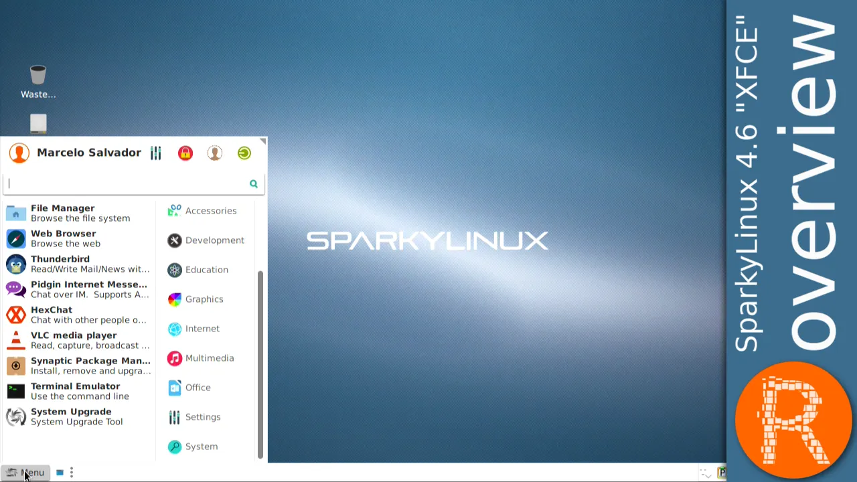
Task: Start the Terminal Emulator
Action: click(x=78, y=391)
